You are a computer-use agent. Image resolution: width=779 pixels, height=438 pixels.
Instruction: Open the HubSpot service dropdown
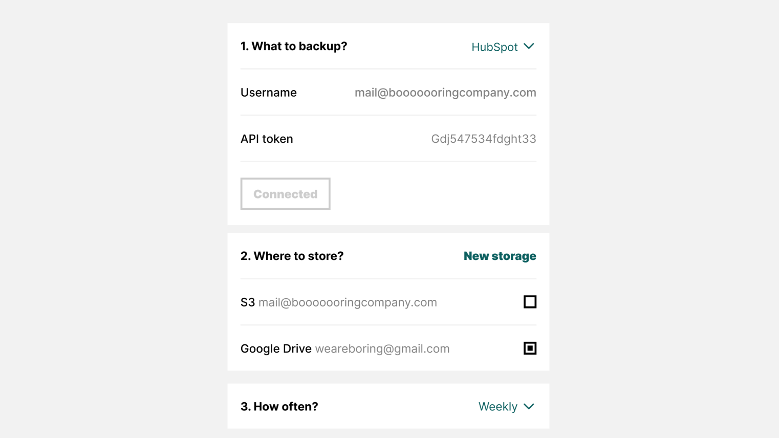pos(494,47)
